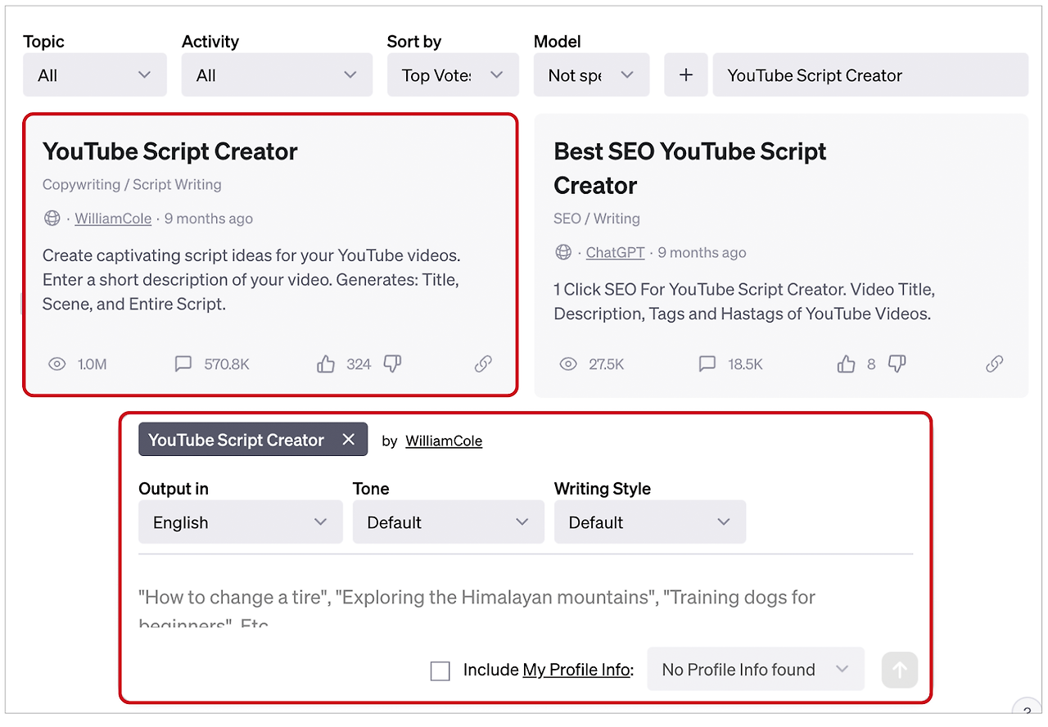Click the globe icon on the Best SEO card
Image resolution: width=1048 pixels, height=727 pixels.
click(x=563, y=253)
